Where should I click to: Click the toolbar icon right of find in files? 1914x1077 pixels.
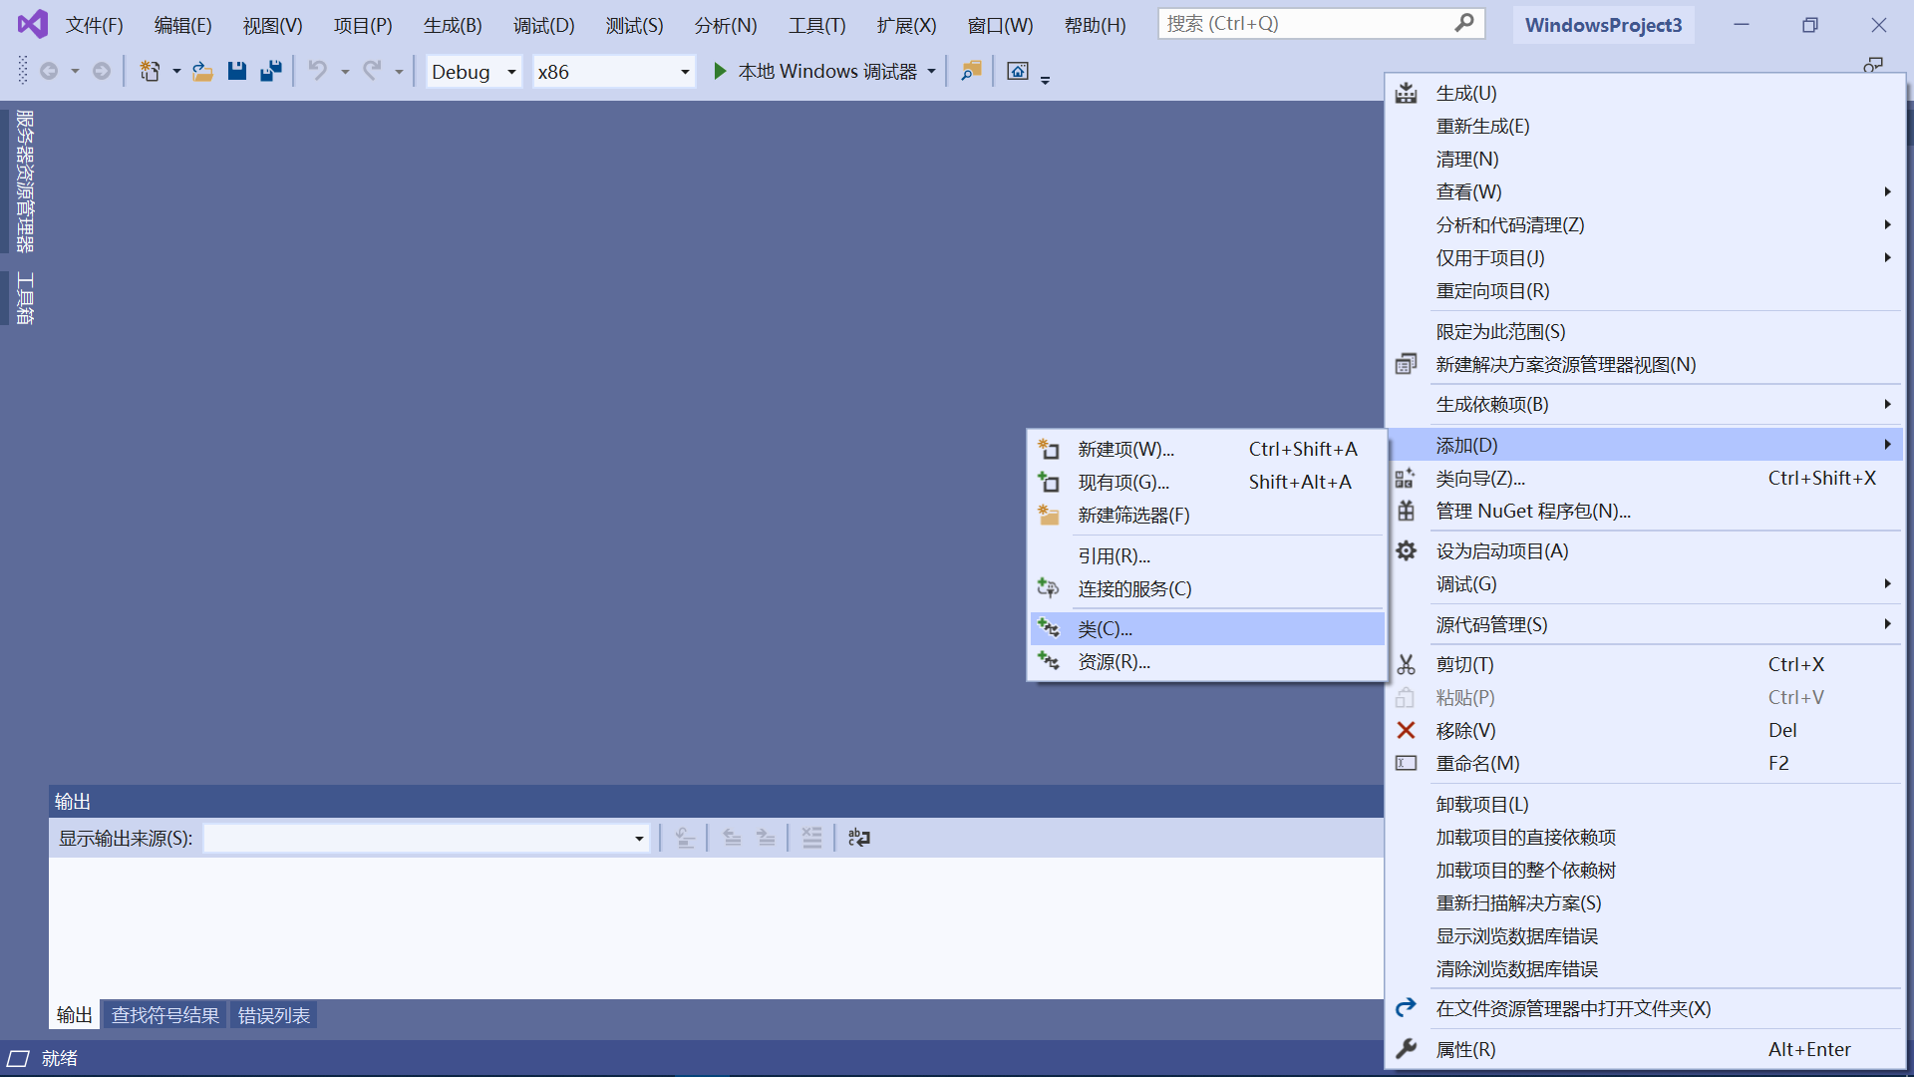pyautogui.click(x=1018, y=71)
